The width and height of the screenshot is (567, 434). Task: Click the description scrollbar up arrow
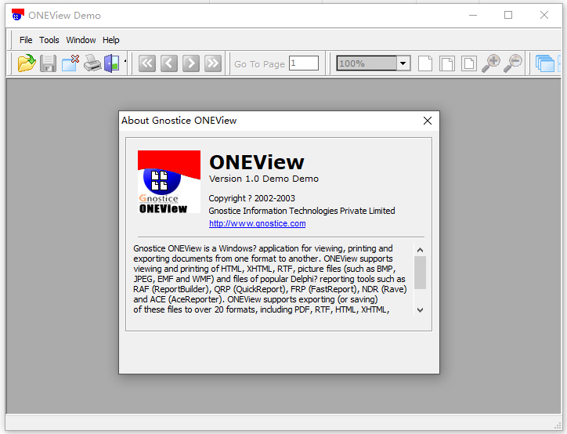tap(420, 250)
